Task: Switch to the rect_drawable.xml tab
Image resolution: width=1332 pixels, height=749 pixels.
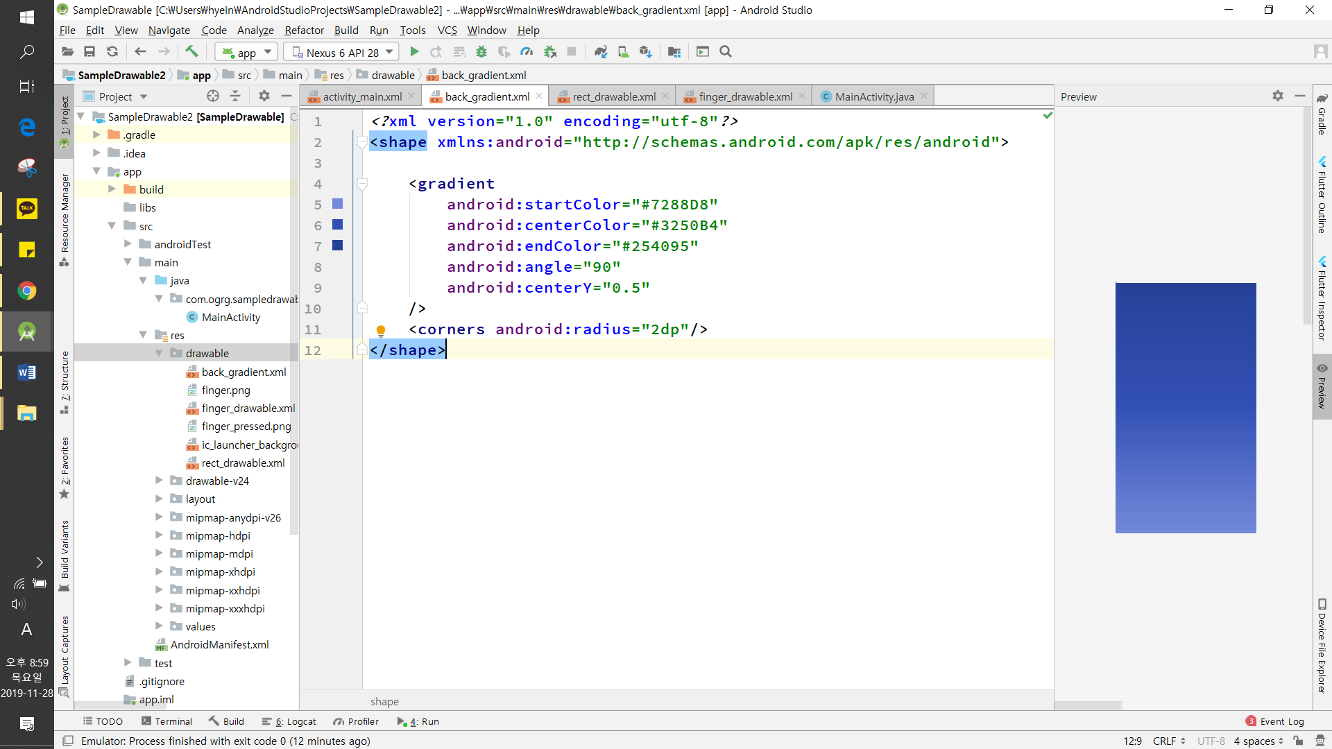Action: coord(613,96)
